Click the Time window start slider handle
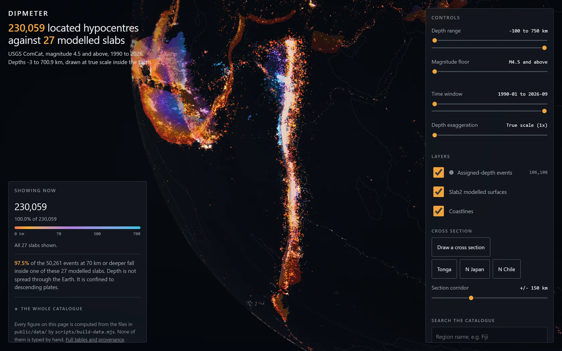This screenshot has width=562, height=351. (x=435, y=104)
